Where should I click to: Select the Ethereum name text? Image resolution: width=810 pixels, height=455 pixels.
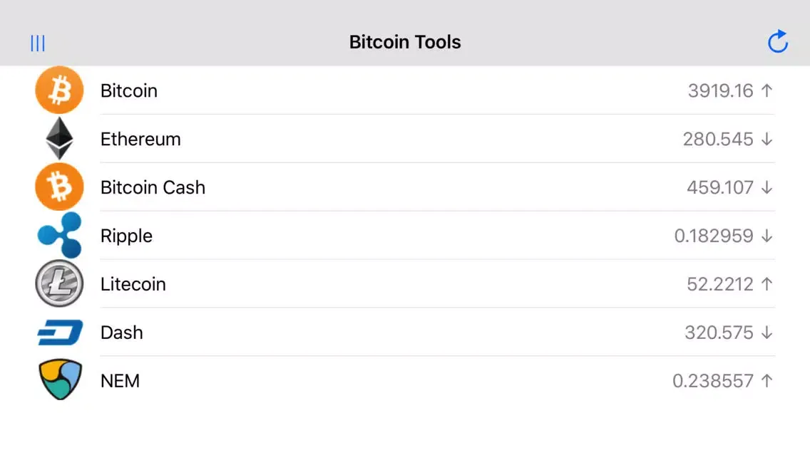pos(140,139)
